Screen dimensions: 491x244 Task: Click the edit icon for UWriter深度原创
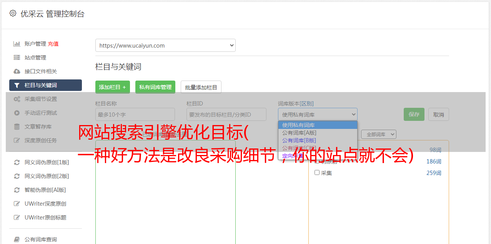point(17,204)
